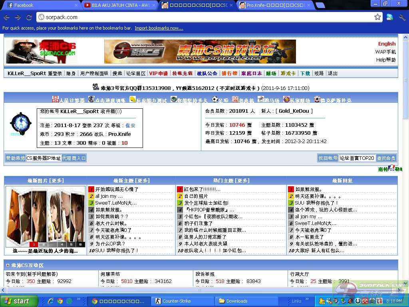This screenshot has width=409, height=307.
Task: Open Chrome's wrench settings menu
Action: coord(402,17)
